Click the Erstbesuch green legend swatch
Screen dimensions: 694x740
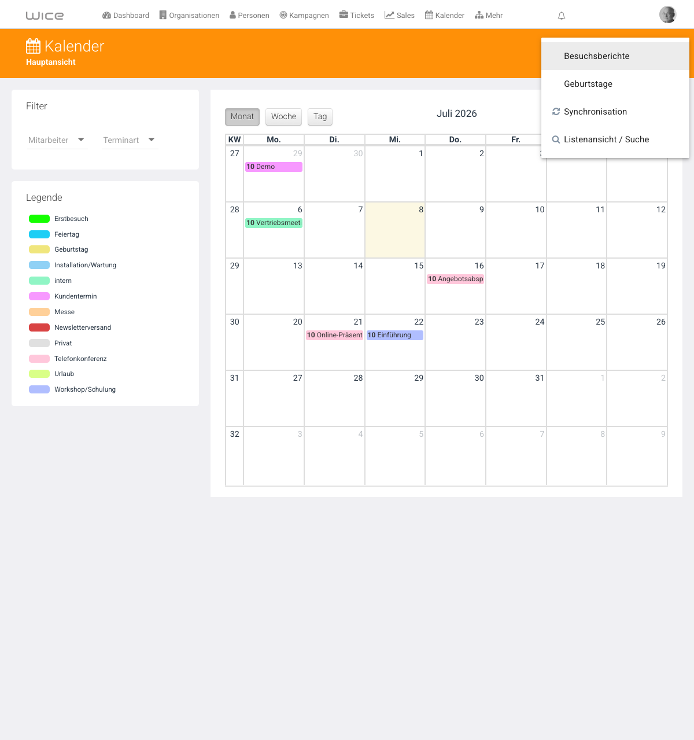click(39, 219)
